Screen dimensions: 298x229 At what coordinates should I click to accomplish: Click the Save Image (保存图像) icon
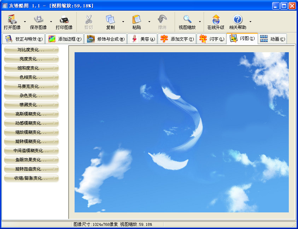coord(39,19)
